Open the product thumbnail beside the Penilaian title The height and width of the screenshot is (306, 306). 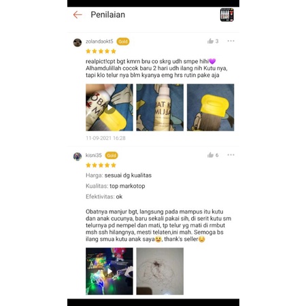tap(227, 15)
